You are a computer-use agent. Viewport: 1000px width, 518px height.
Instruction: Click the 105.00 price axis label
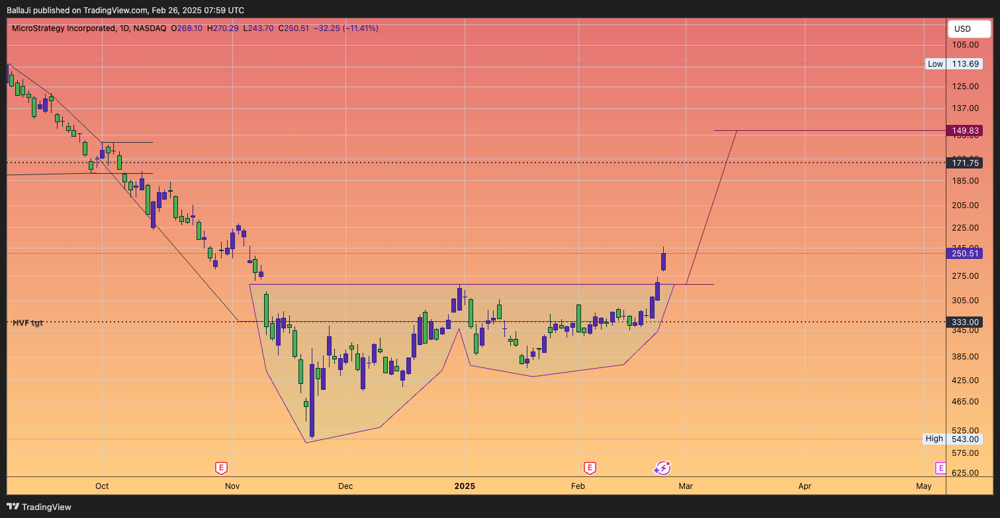click(965, 45)
